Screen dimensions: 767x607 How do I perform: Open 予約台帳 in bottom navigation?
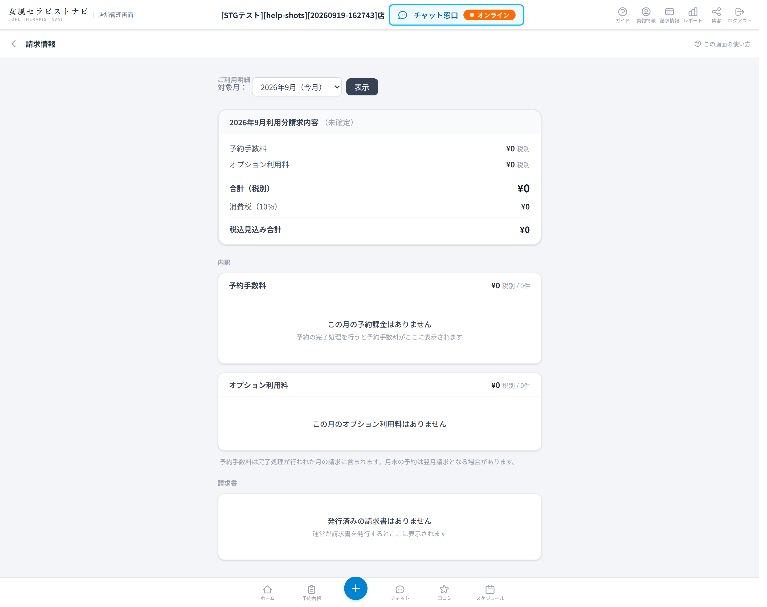[x=311, y=593]
